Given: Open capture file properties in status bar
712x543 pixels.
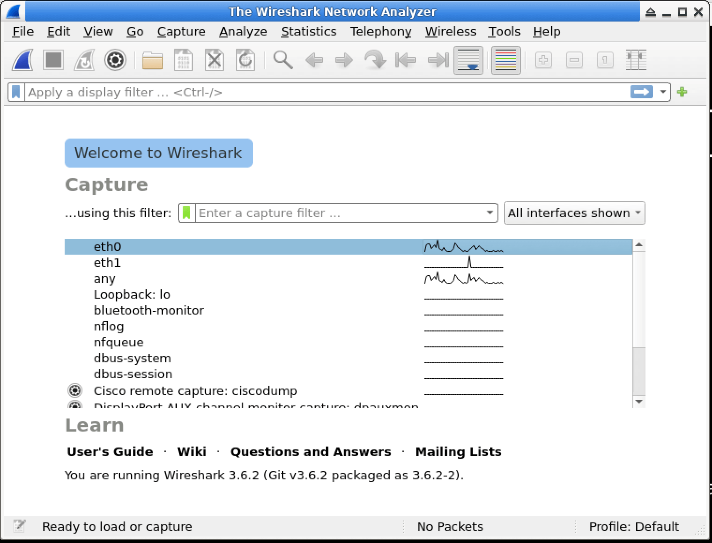Looking at the screenshot, I should (19, 526).
